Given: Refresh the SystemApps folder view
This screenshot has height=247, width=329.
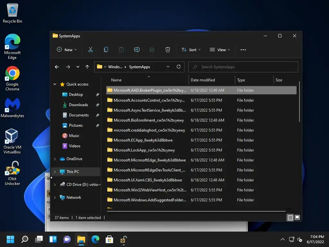Looking at the screenshot, I should click(179, 67).
